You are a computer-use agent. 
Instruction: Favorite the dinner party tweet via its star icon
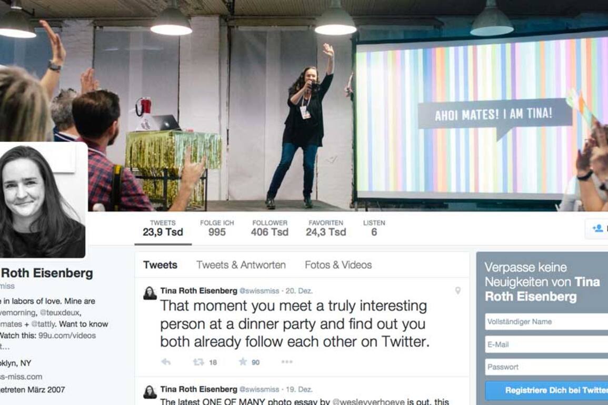coord(243,361)
